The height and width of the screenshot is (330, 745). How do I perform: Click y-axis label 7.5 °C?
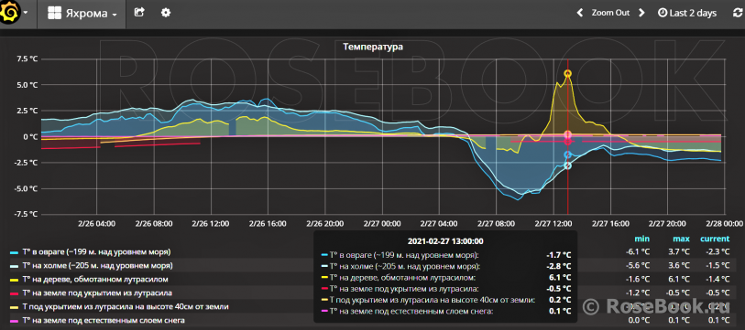coord(27,59)
